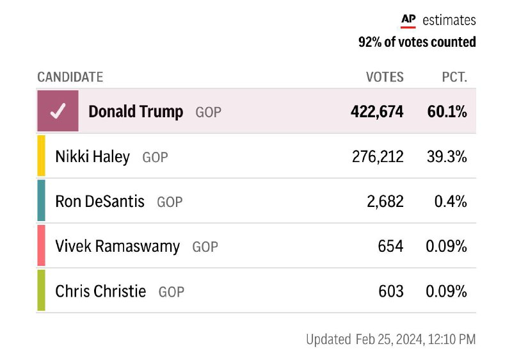The height and width of the screenshot is (362, 512).
Task: Select the Ron DeSantis candidate name
Action: [x=100, y=201]
